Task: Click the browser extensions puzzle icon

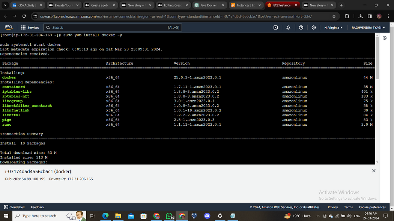Action: click(347, 16)
